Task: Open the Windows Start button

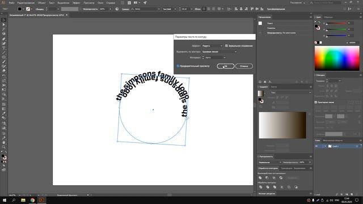Action: click(5, 200)
